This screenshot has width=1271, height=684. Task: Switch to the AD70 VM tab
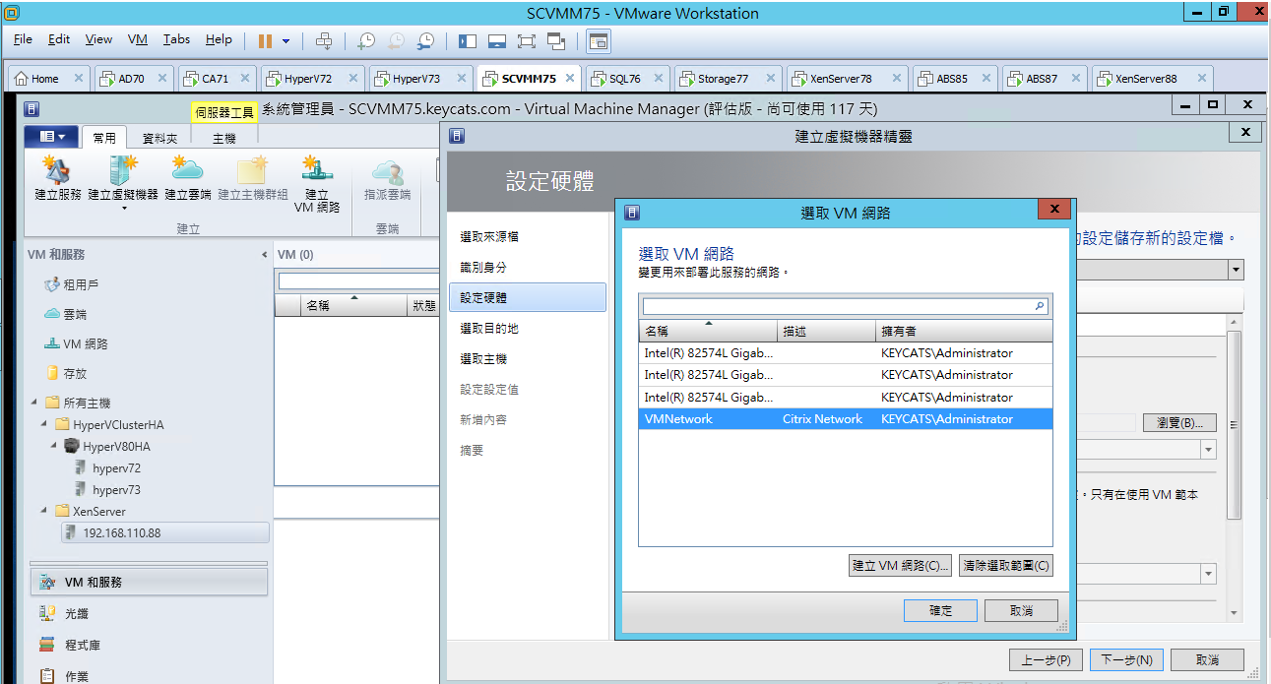click(131, 79)
